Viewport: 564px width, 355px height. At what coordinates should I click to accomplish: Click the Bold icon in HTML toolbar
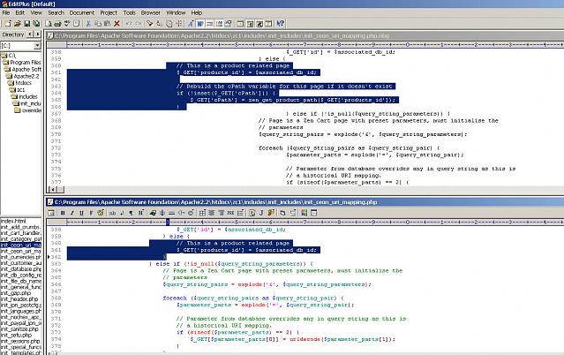(63, 213)
